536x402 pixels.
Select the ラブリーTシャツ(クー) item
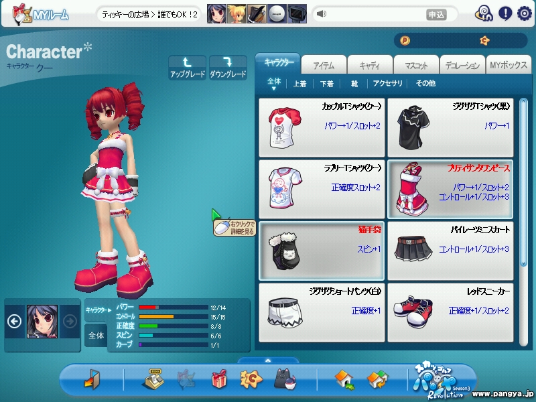tap(322, 189)
